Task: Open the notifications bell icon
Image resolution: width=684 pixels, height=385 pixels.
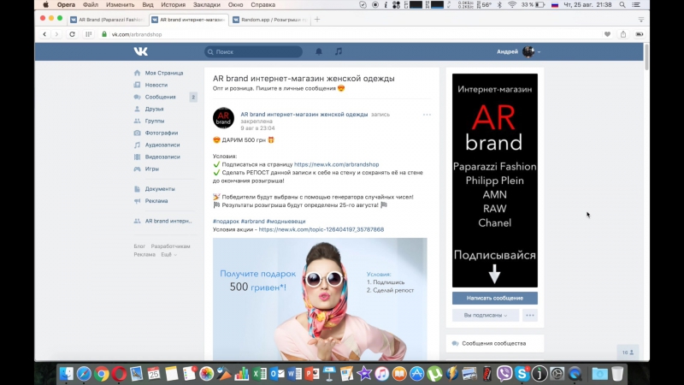Action: [319, 51]
